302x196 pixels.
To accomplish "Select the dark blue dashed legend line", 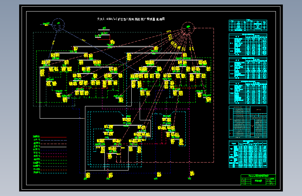I will pyautogui.click(x=53, y=150).
